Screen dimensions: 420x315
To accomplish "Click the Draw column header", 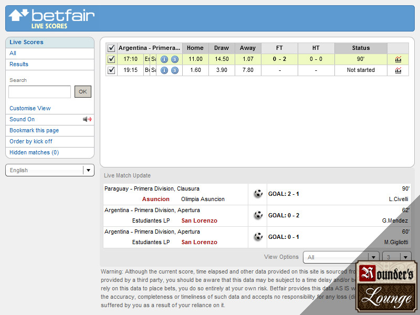I will point(222,48).
